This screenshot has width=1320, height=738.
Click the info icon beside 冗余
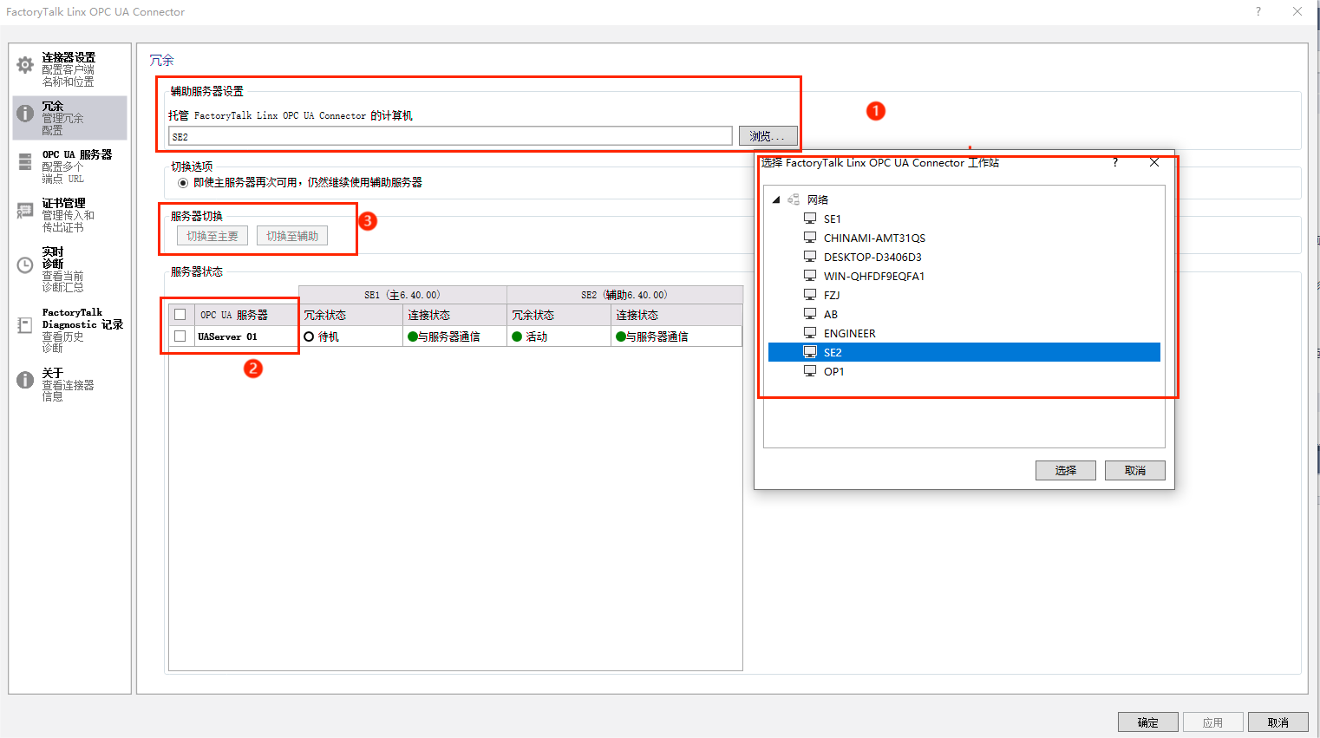[x=25, y=114]
